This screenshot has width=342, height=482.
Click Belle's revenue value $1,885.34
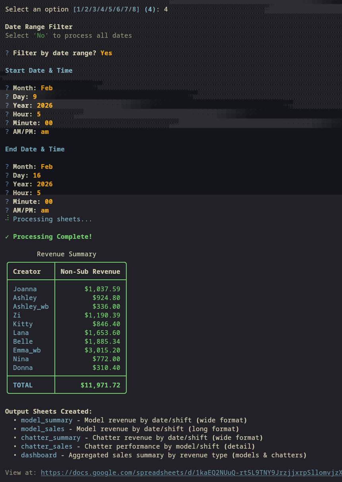102,341
